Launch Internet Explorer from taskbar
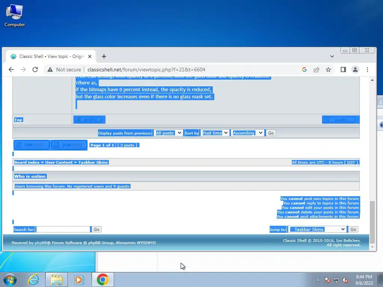Viewport: 383px width, 287px height. (x=33, y=280)
